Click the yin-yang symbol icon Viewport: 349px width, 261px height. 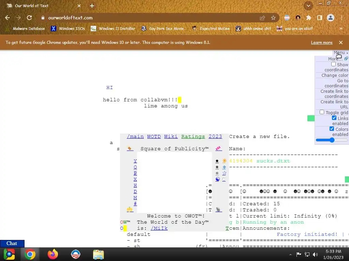click(217, 179)
